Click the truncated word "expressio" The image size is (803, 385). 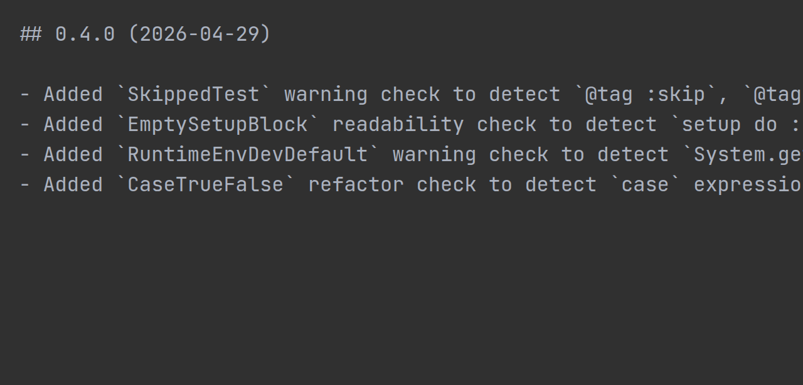[747, 185]
